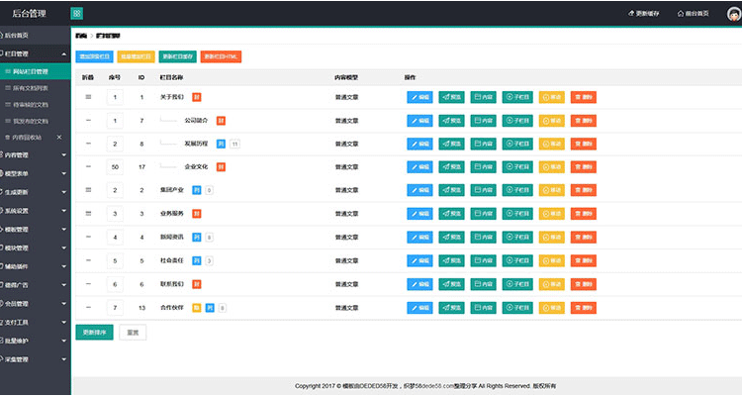Viewport: 742px width, 397px height.
Task: Click the 发展历程 column name
Action: tap(196, 144)
